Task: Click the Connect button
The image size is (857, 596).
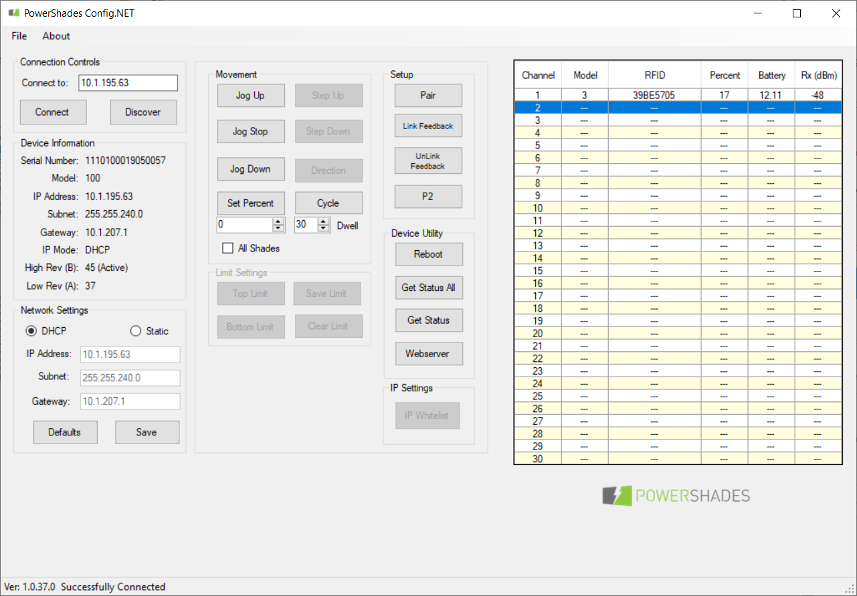Action: [53, 112]
